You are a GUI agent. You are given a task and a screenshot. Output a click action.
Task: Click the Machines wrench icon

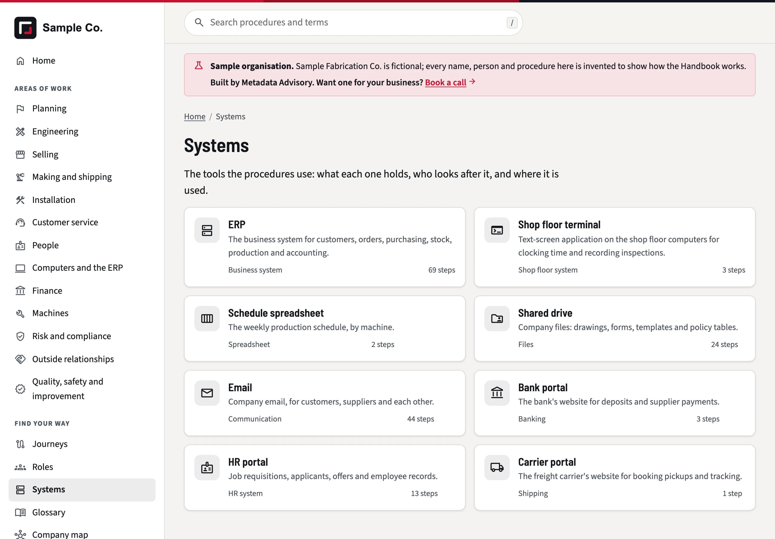[20, 313]
